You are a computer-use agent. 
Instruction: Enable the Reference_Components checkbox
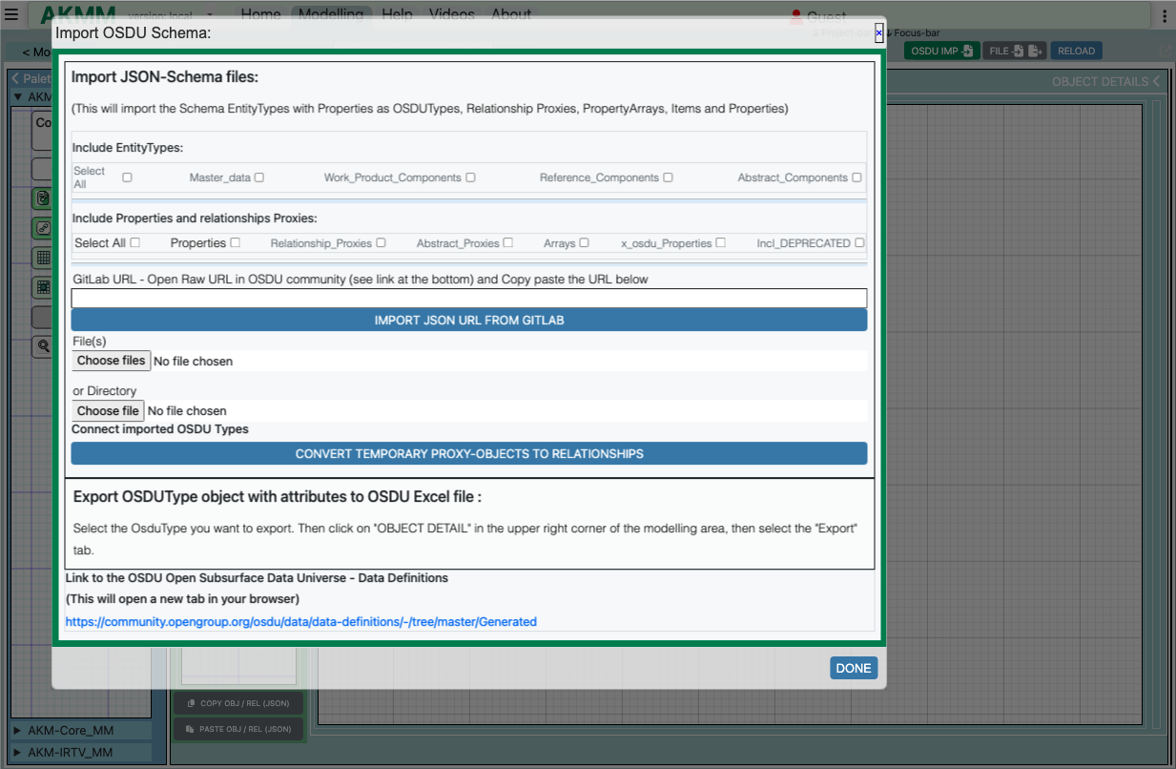point(668,177)
